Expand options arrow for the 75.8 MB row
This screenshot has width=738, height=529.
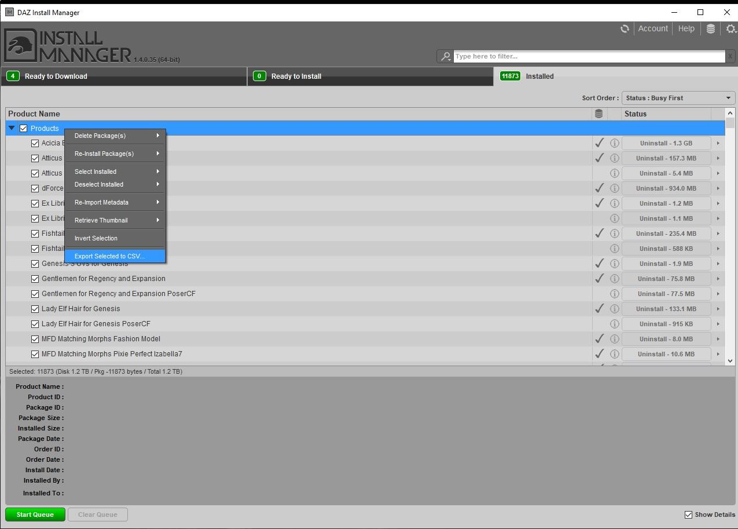[718, 279]
